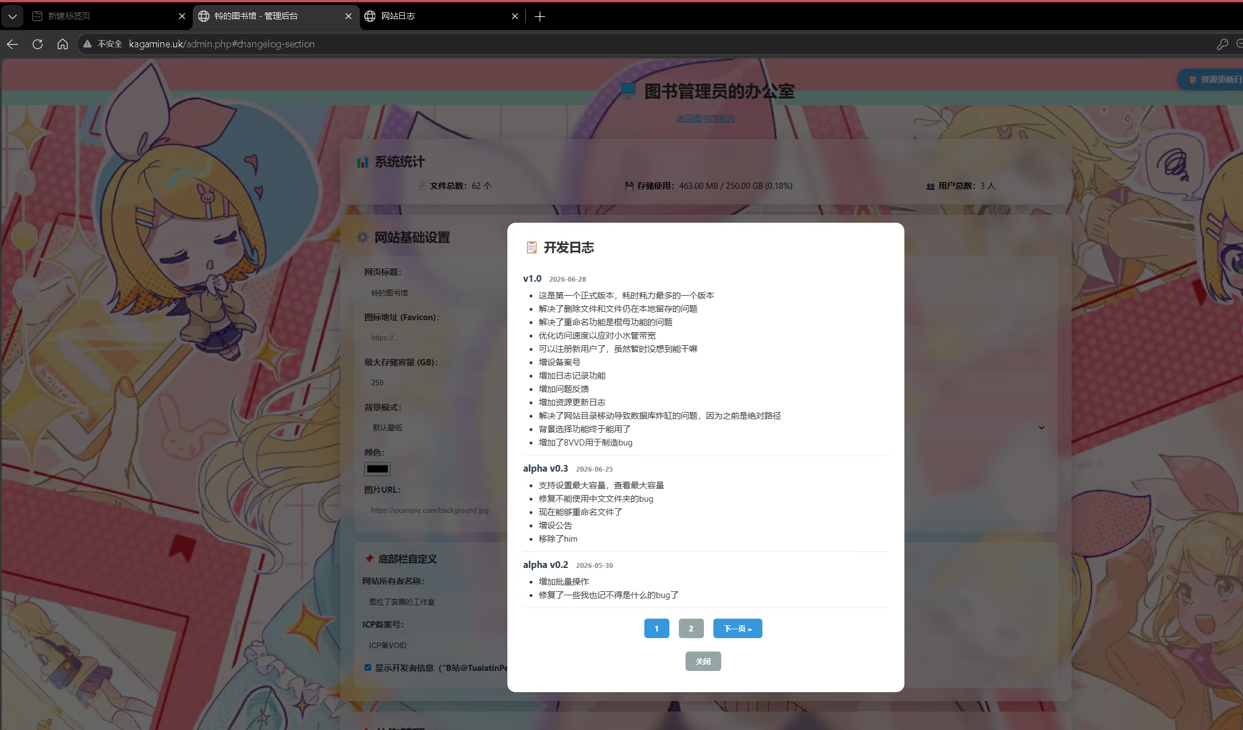Click the pushpin icon by 底部栏自定义
The width and height of the screenshot is (1243, 730).
[369, 558]
